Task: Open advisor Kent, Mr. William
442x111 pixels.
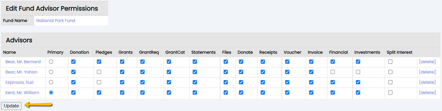Action: pyautogui.click(x=22, y=93)
